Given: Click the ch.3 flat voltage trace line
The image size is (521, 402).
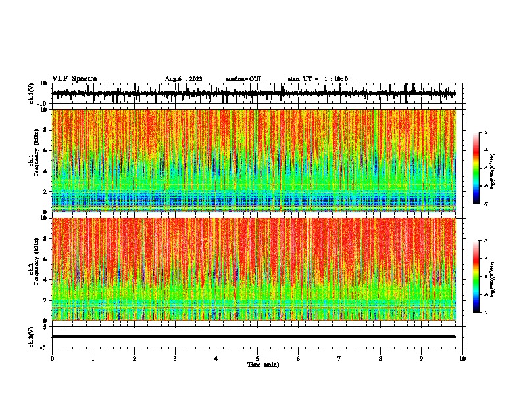Looking at the screenshot, I should coord(254,336).
